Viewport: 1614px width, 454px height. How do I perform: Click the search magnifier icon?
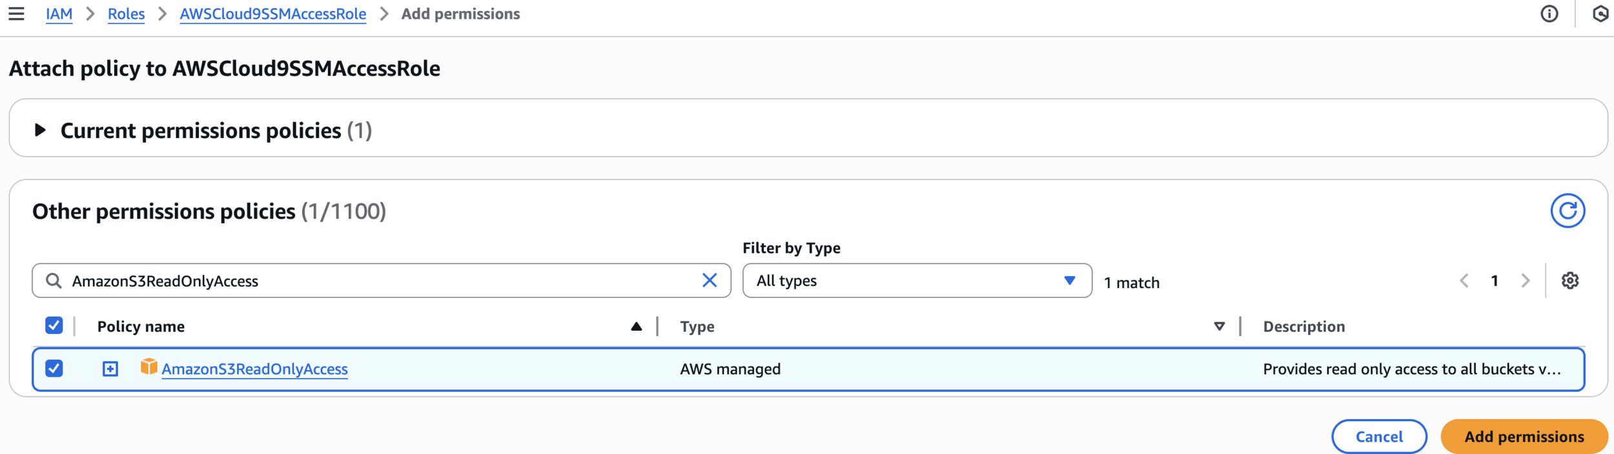pos(54,281)
